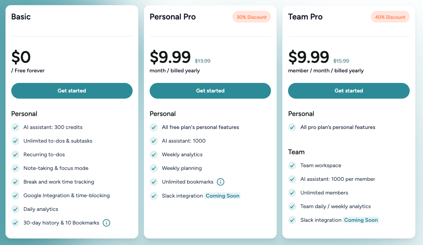Click the Team Pro plan title
The width and height of the screenshot is (423, 245).
point(305,17)
